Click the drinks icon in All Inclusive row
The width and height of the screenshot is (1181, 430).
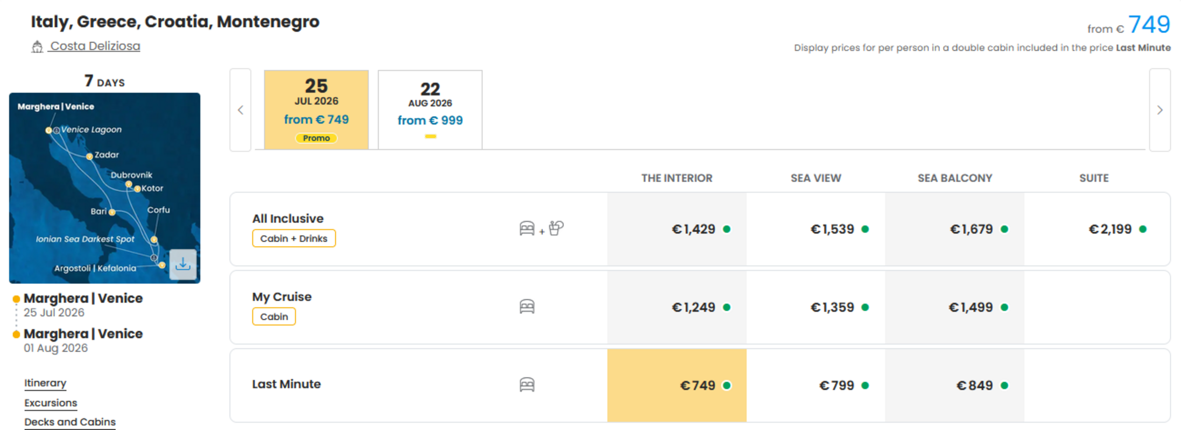point(557,228)
